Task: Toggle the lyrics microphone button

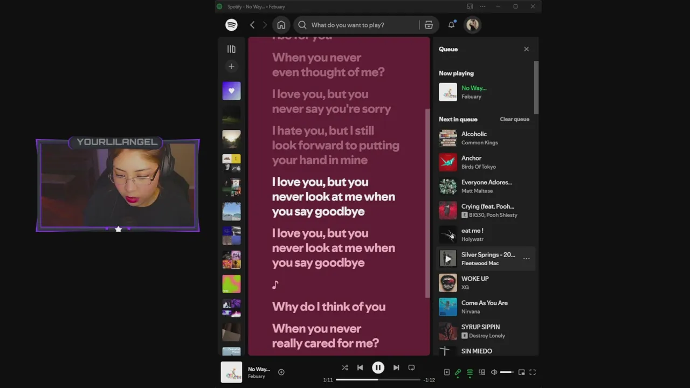Action: 458,372
